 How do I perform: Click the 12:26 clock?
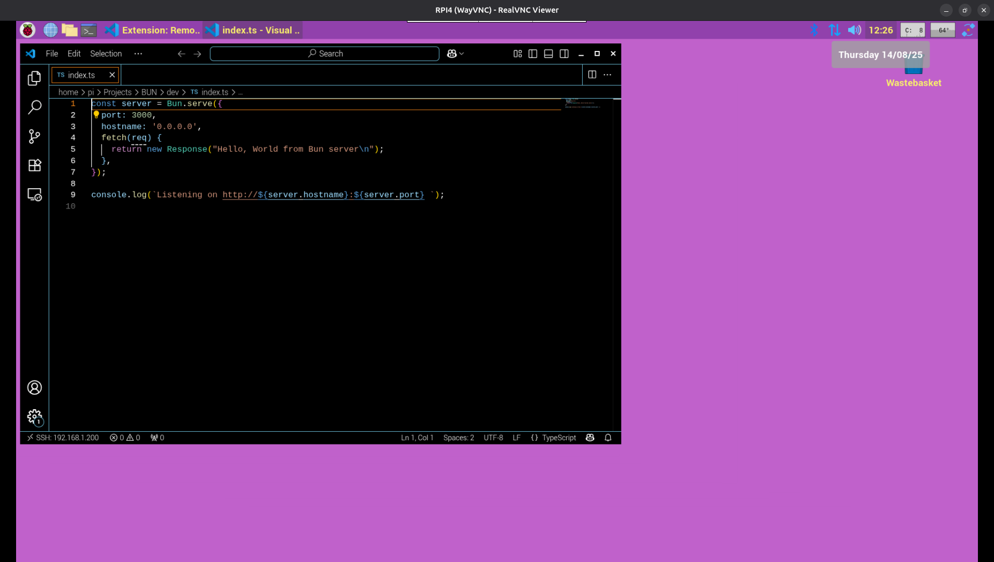tap(881, 30)
